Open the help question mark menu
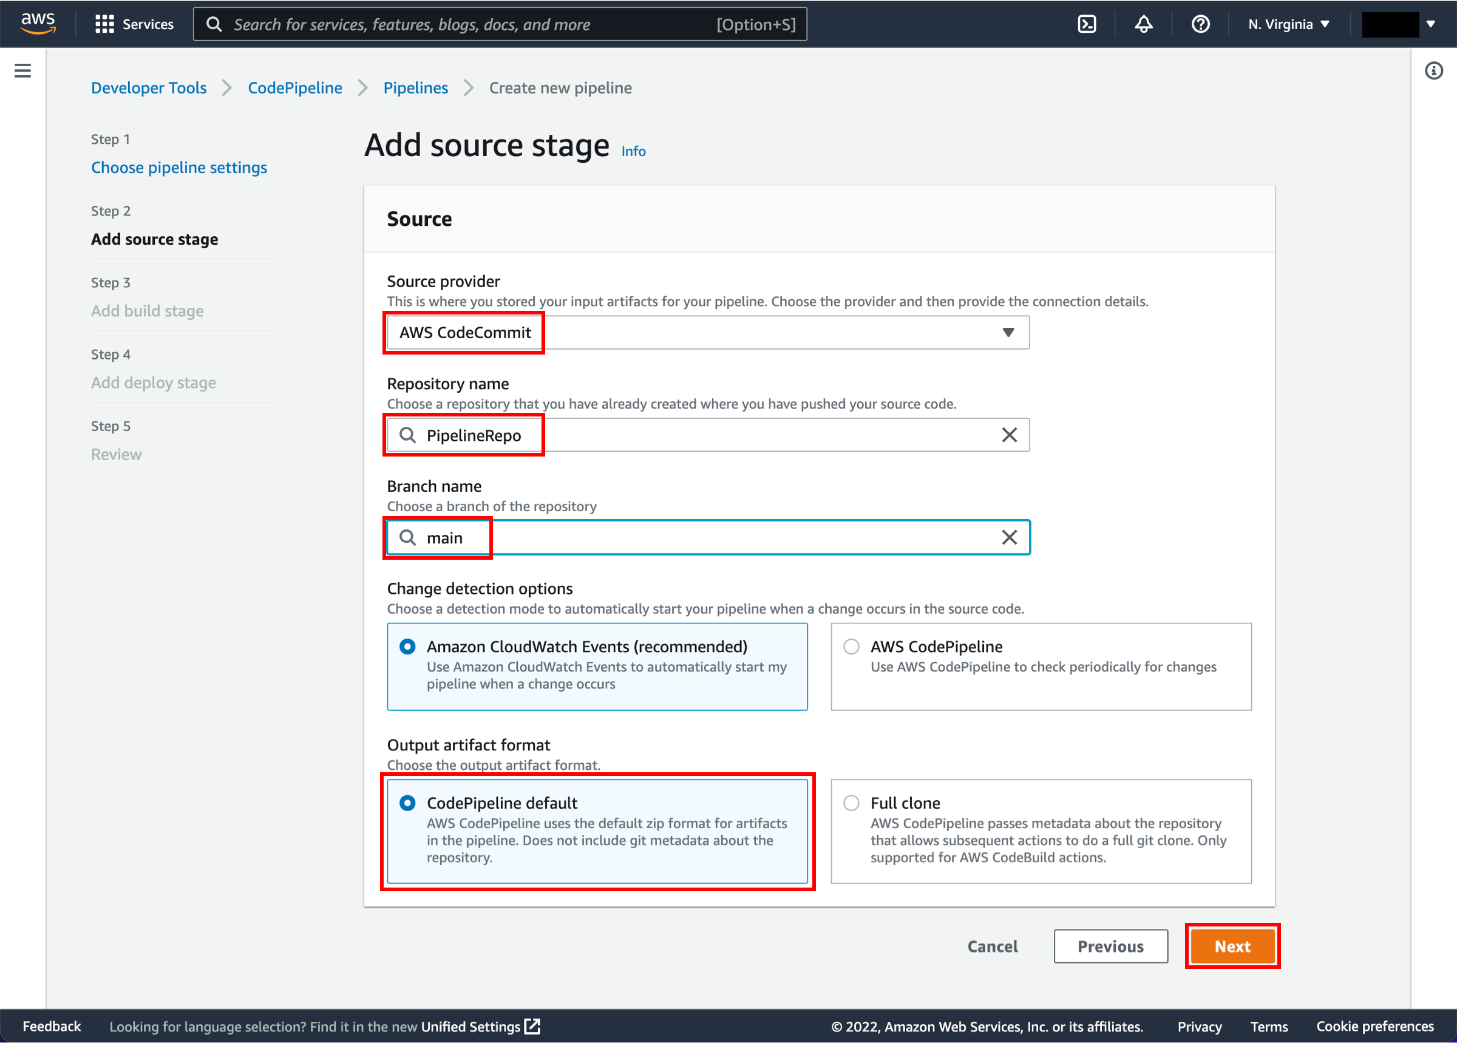Image resolution: width=1457 pixels, height=1043 pixels. click(1200, 24)
